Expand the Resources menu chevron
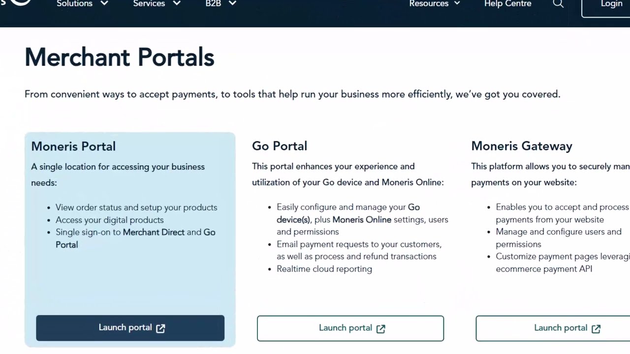The image size is (630, 354). tap(457, 3)
